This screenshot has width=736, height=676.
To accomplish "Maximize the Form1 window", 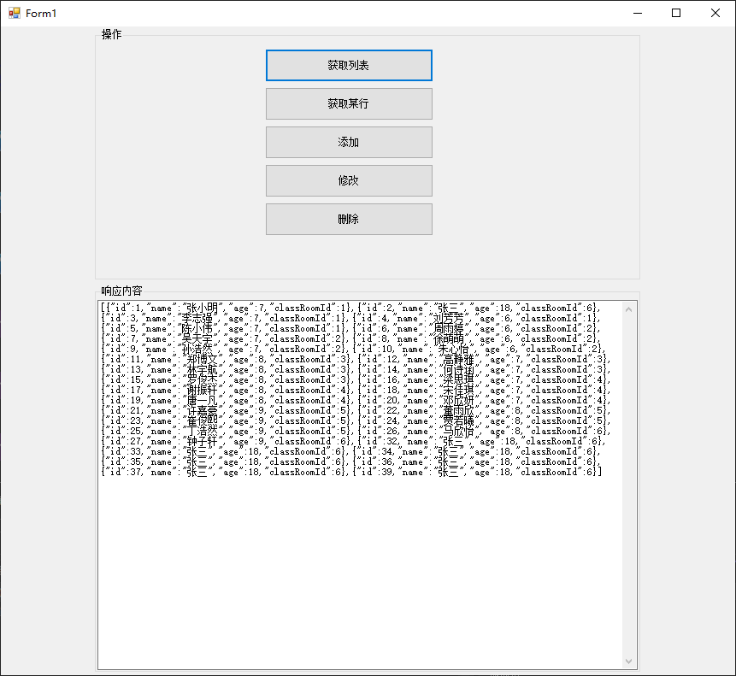I will click(676, 13).
